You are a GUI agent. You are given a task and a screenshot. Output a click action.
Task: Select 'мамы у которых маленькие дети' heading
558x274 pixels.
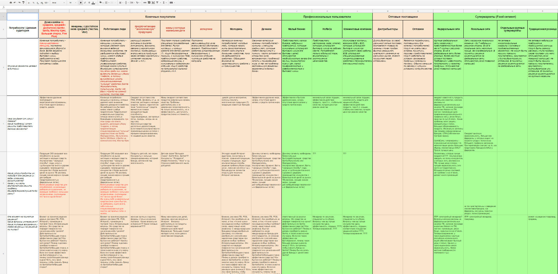(175, 29)
